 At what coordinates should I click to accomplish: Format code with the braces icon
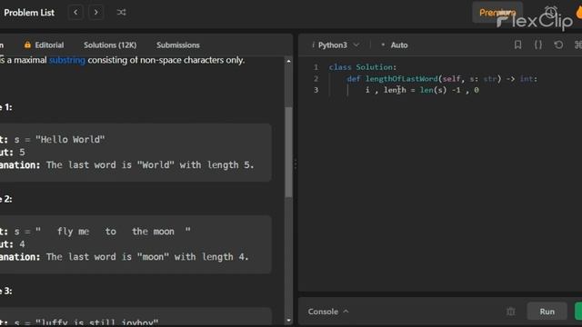(538, 45)
